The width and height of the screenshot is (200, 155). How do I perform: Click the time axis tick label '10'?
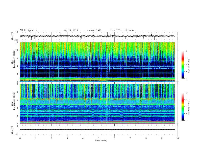point(178,138)
